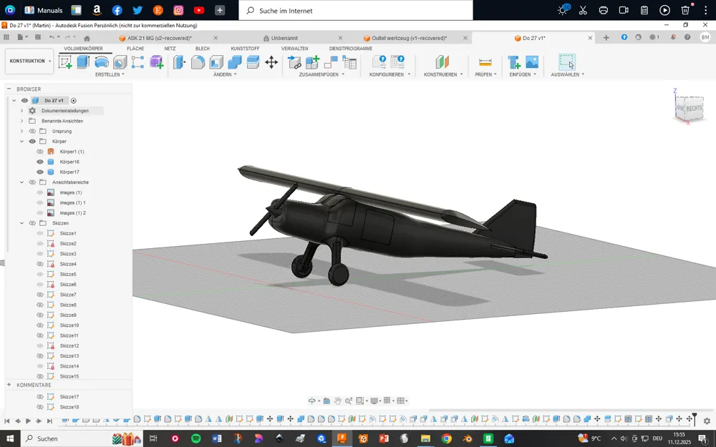Select the Offset Face tool

253,62
